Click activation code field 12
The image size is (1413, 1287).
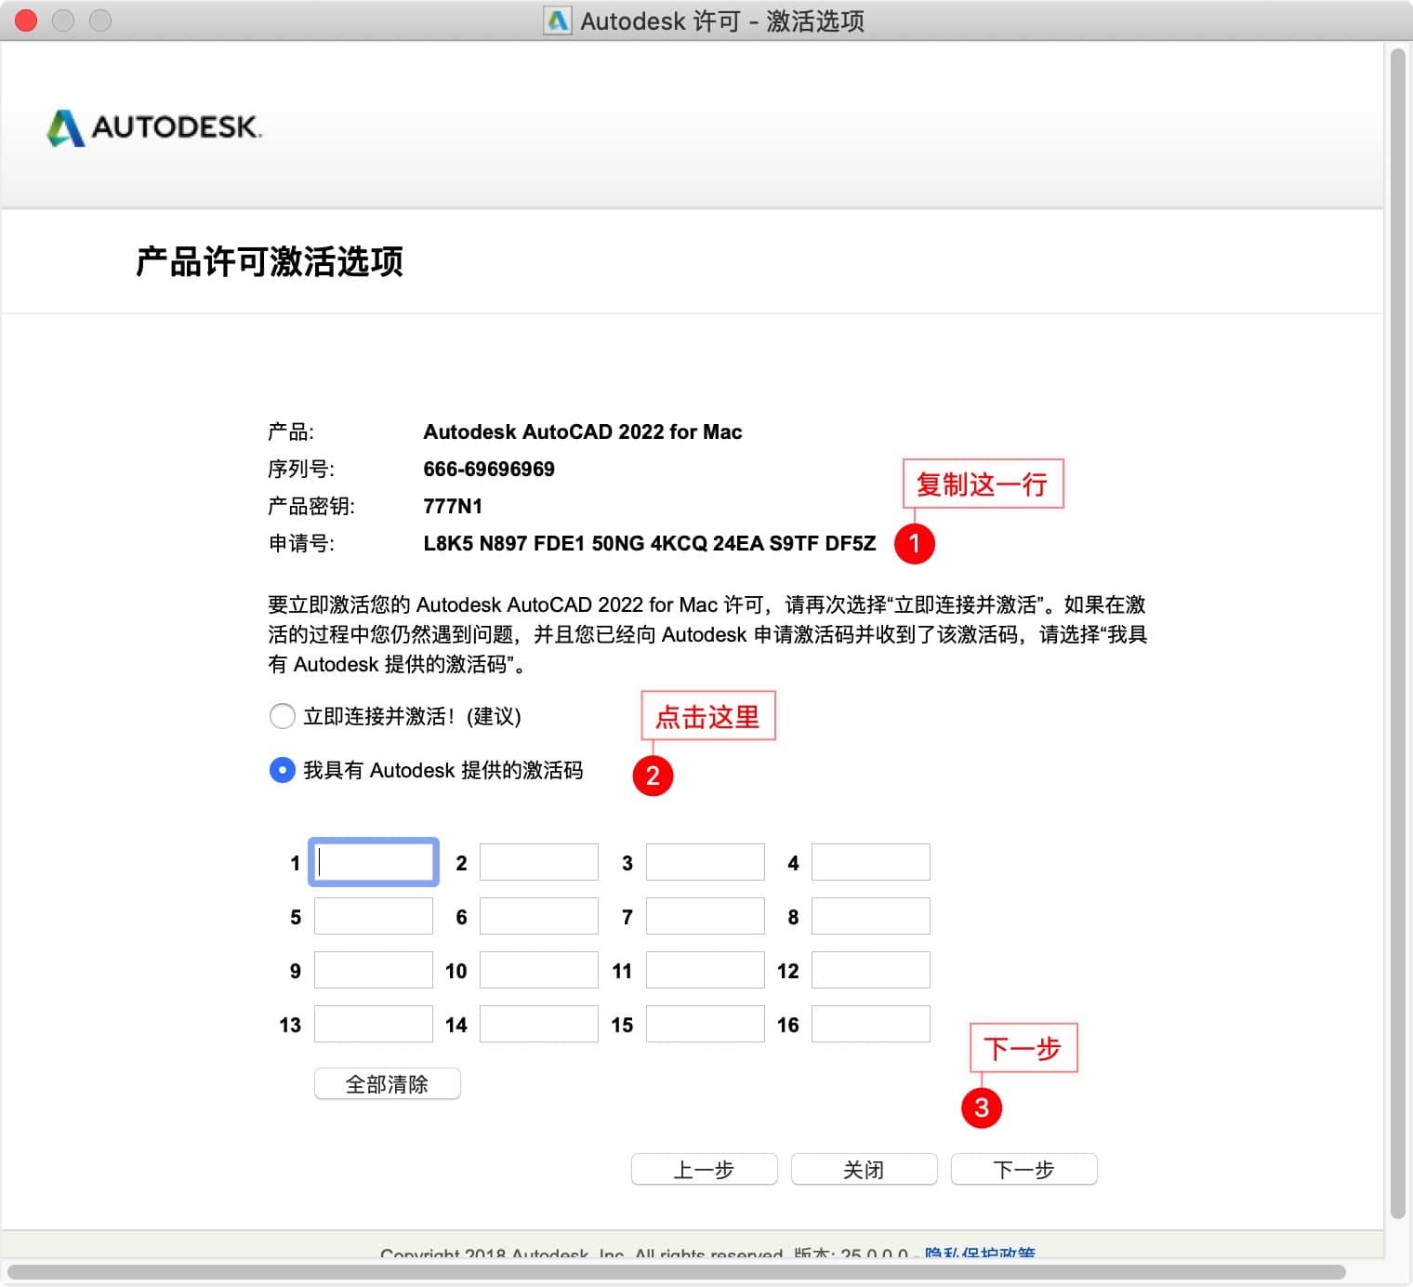(x=871, y=970)
